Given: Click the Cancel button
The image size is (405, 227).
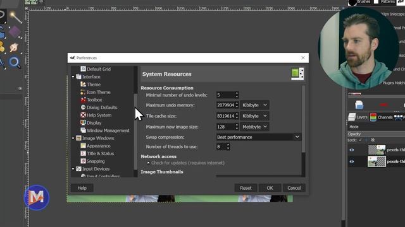Looking at the screenshot, I should tap(294, 188).
